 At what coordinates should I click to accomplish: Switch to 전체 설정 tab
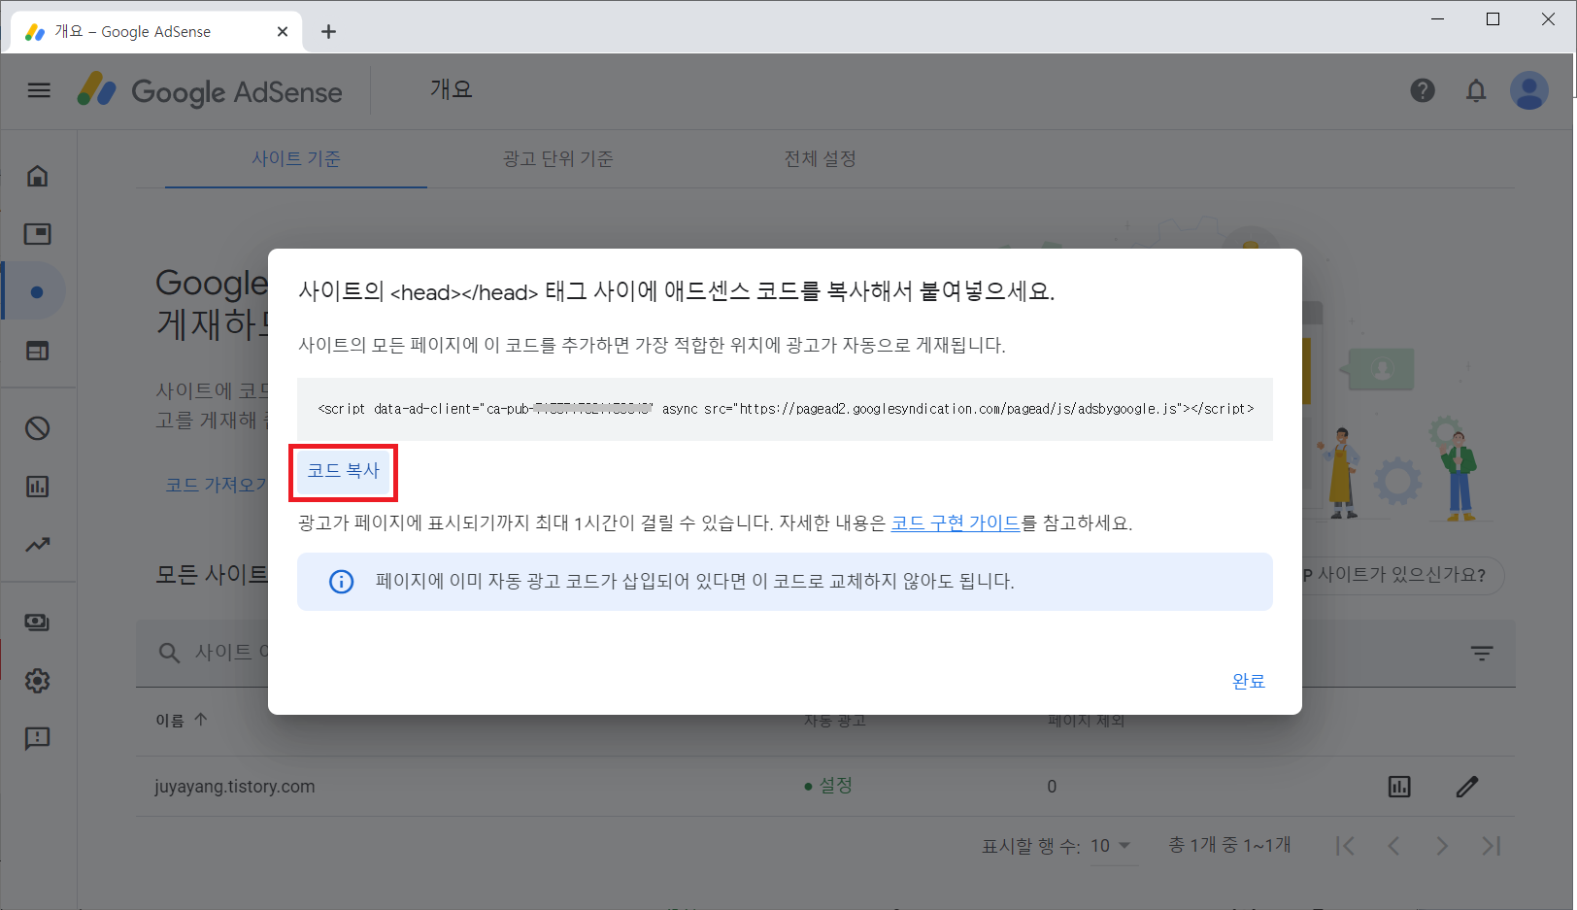tap(821, 158)
